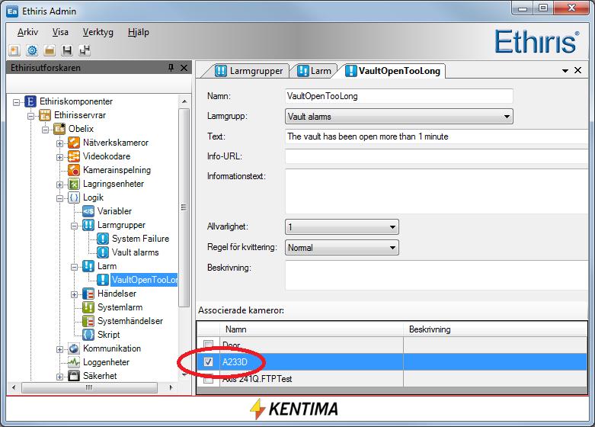Collapse the Logik node
Image resolution: width=595 pixels, height=427 pixels.
click(59, 198)
